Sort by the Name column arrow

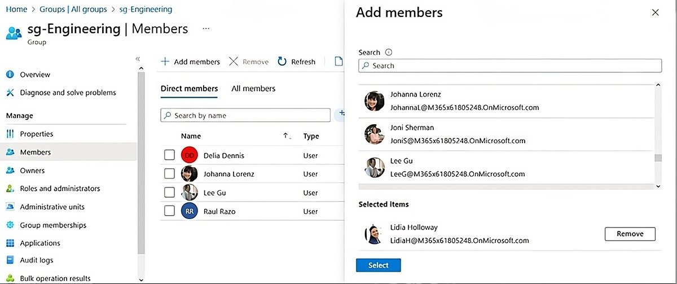287,136
